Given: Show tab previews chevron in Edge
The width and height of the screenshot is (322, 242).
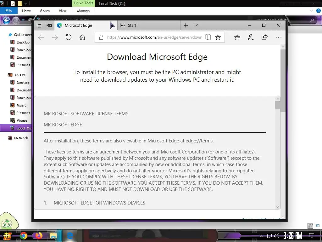Looking at the screenshot, I should (x=196, y=25).
